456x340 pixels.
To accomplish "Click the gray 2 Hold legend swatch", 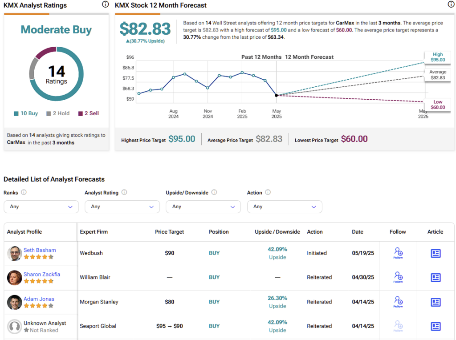I will coord(49,113).
